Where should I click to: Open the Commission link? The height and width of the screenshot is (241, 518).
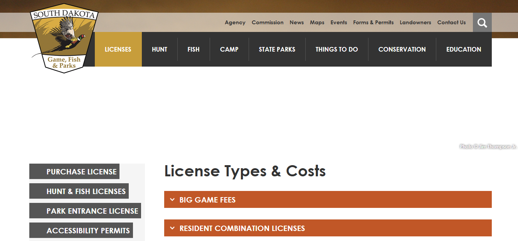click(267, 22)
